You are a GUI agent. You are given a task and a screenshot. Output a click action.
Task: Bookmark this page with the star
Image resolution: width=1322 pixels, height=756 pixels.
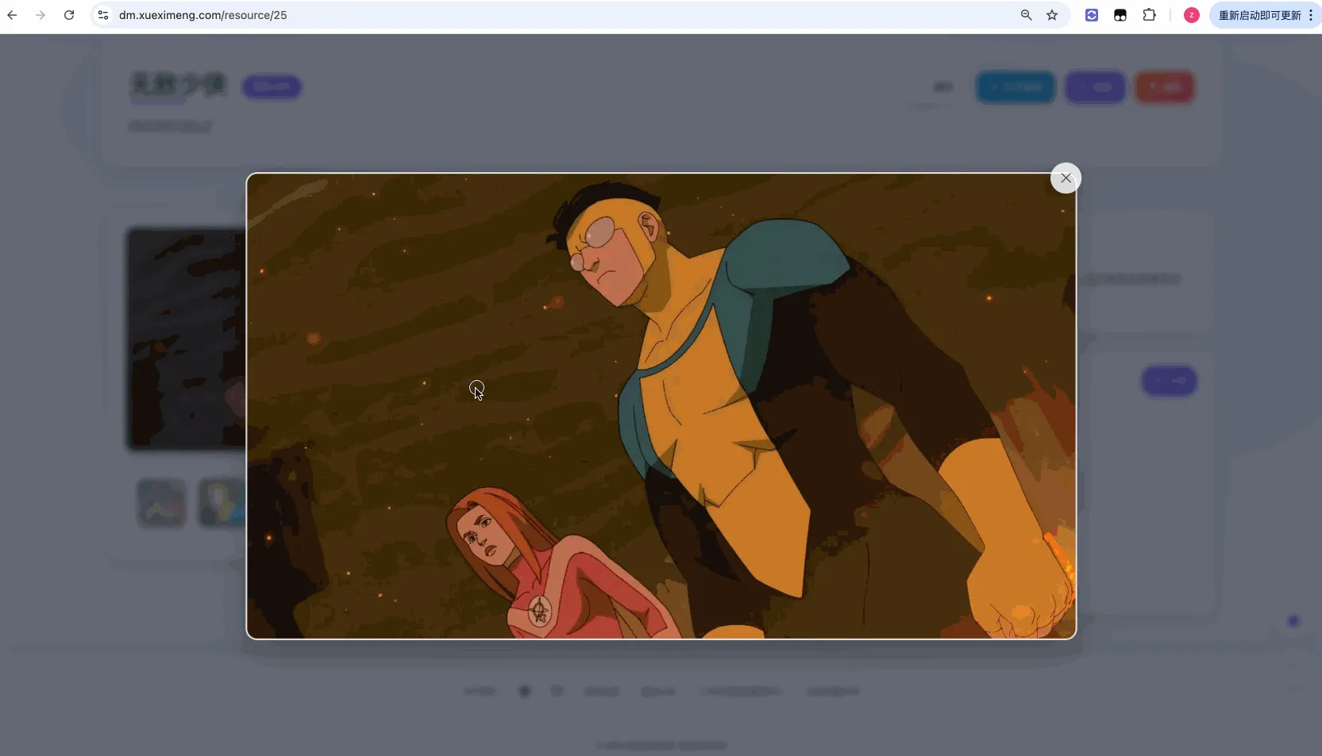1052,15
